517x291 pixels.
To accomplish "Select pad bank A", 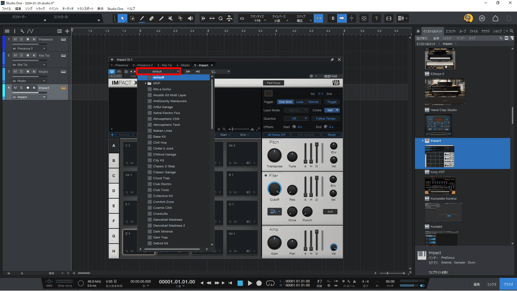I will pos(114,146).
